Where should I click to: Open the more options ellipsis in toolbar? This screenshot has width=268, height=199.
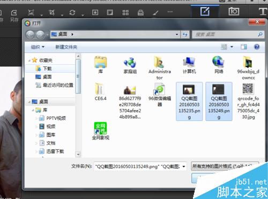170,12
